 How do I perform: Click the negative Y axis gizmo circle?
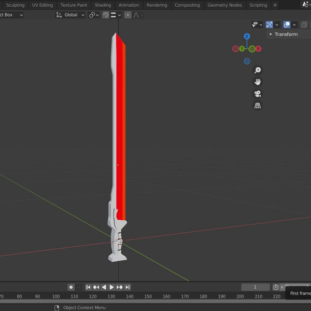[x=252, y=49]
